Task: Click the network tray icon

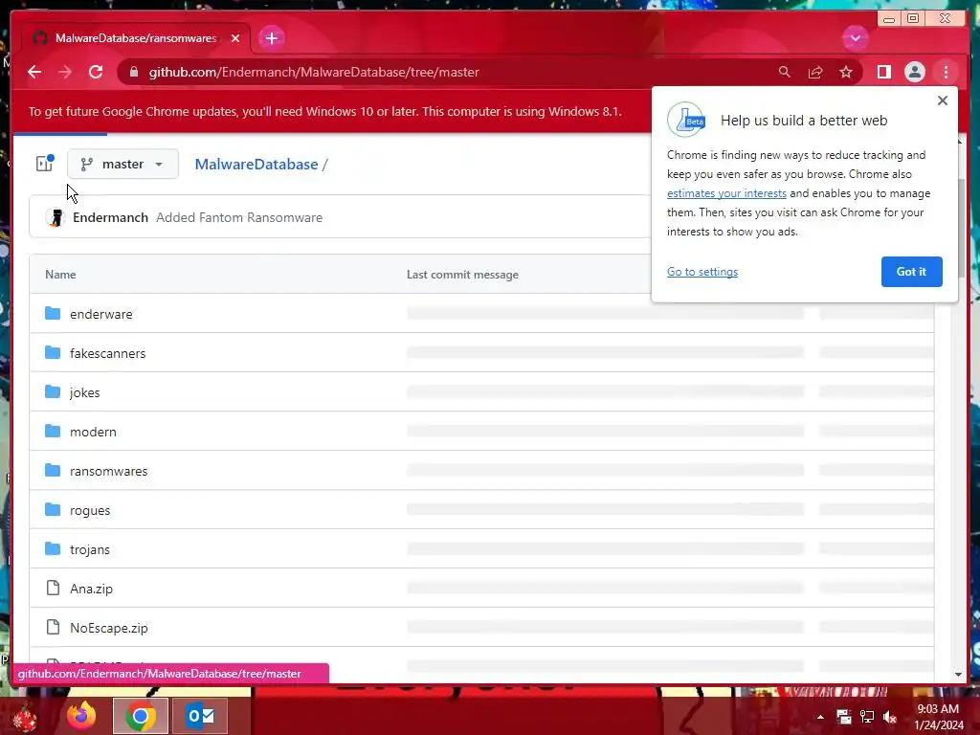Action: tap(867, 717)
